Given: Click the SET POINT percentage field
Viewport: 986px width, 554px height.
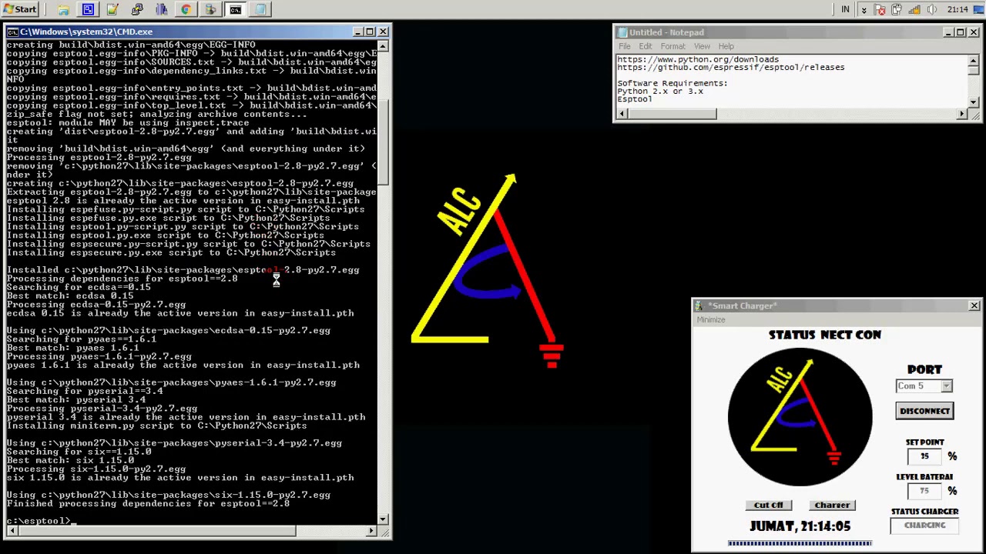Looking at the screenshot, I should click(x=924, y=456).
